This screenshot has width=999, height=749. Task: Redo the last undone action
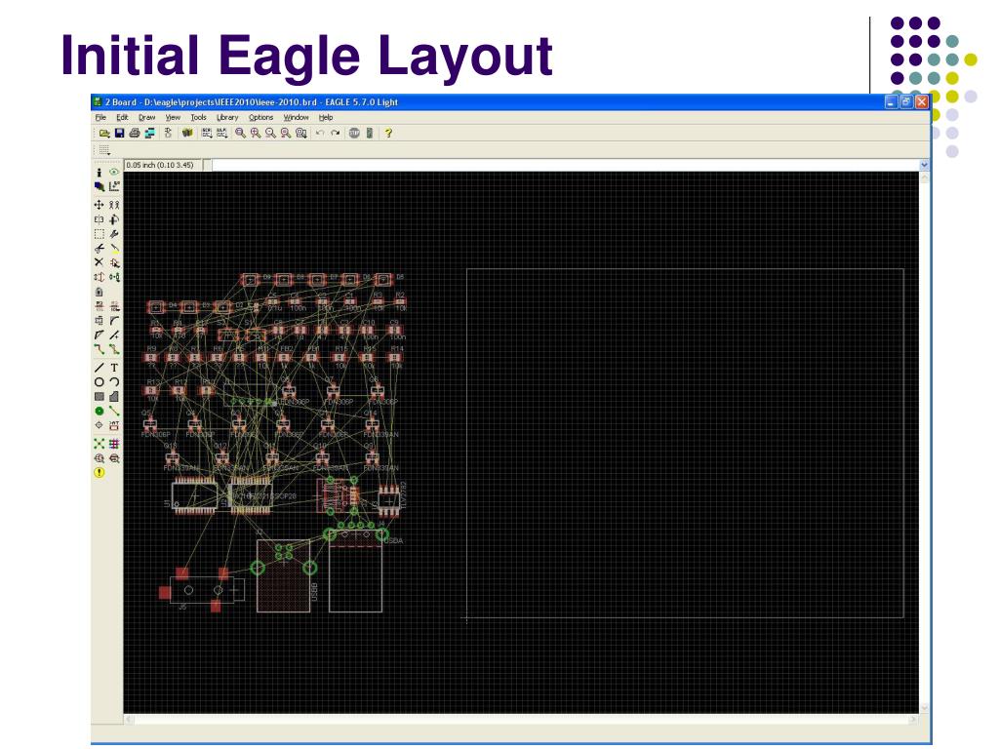336,133
